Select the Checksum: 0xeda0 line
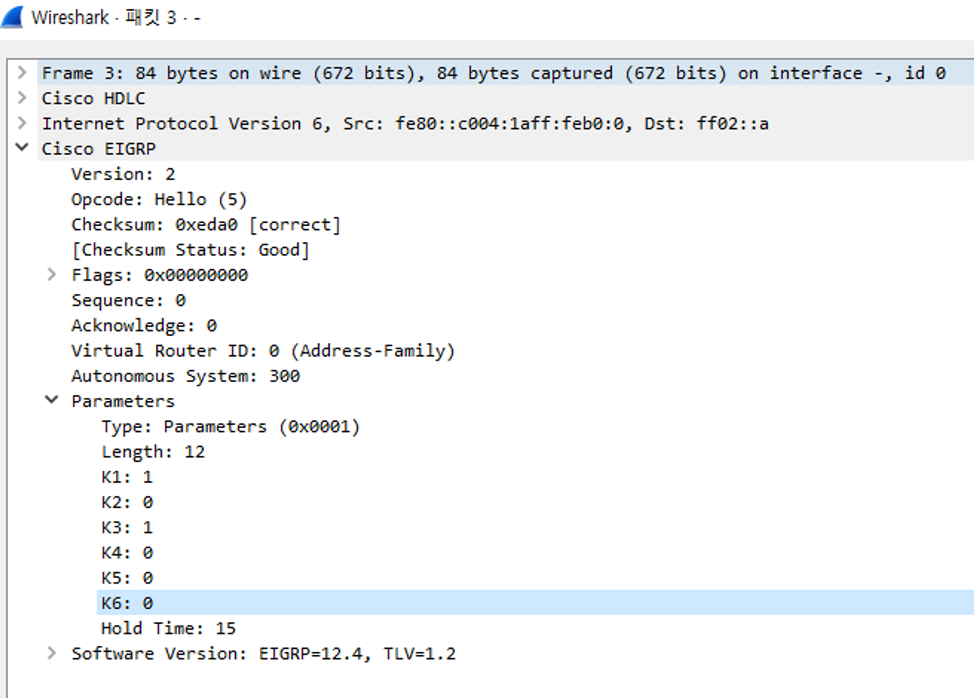Image resolution: width=974 pixels, height=698 pixels. pyautogui.click(x=205, y=225)
